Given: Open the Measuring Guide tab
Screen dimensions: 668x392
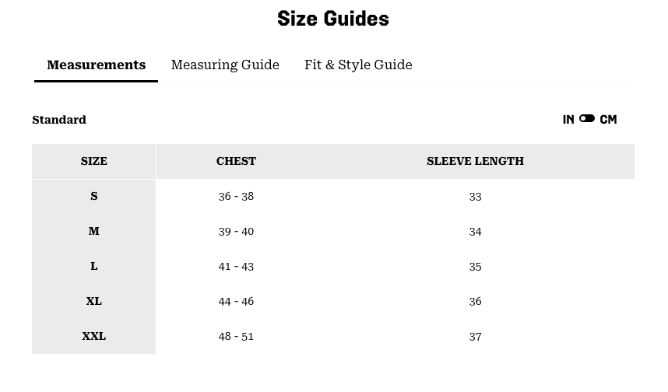Looking at the screenshot, I should 225,65.
